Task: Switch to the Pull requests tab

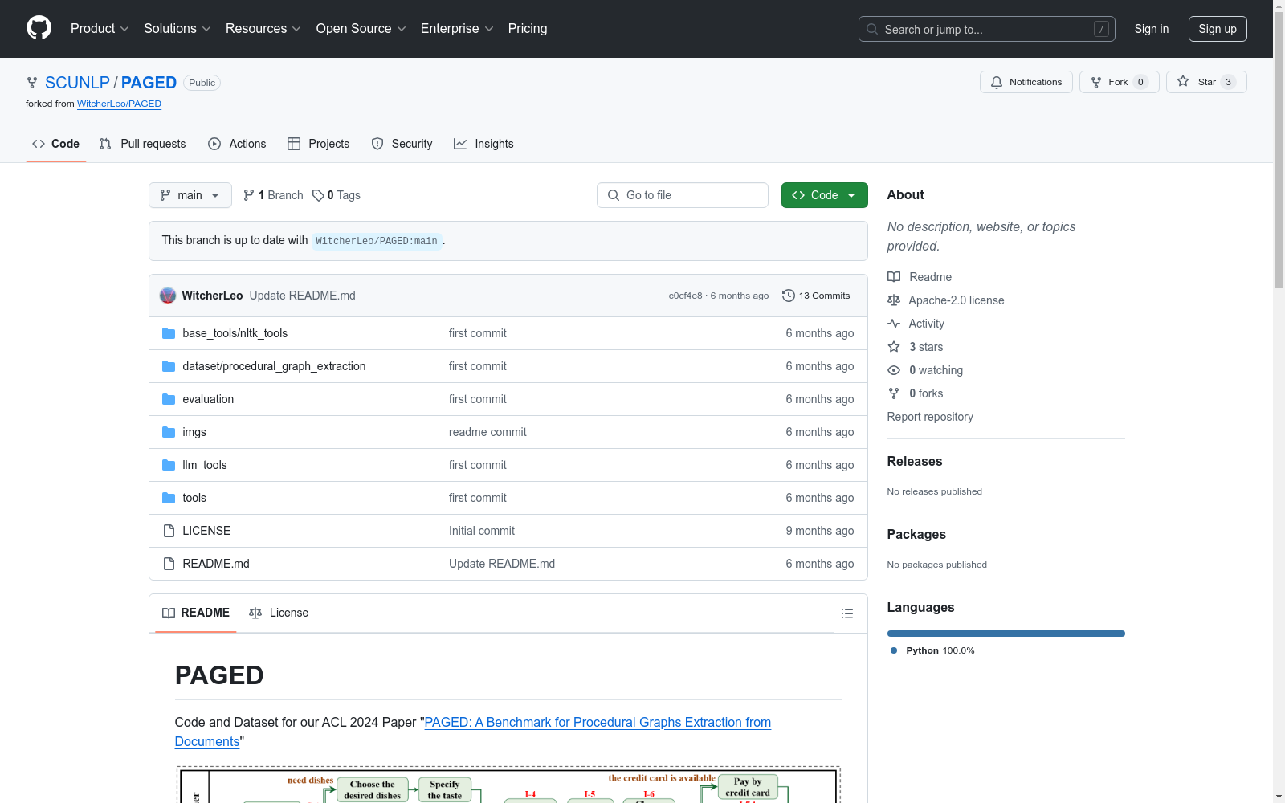Action: (143, 144)
